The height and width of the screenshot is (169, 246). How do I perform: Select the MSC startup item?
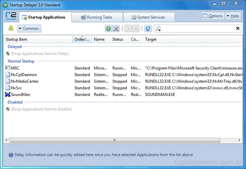[x=123, y=68]
